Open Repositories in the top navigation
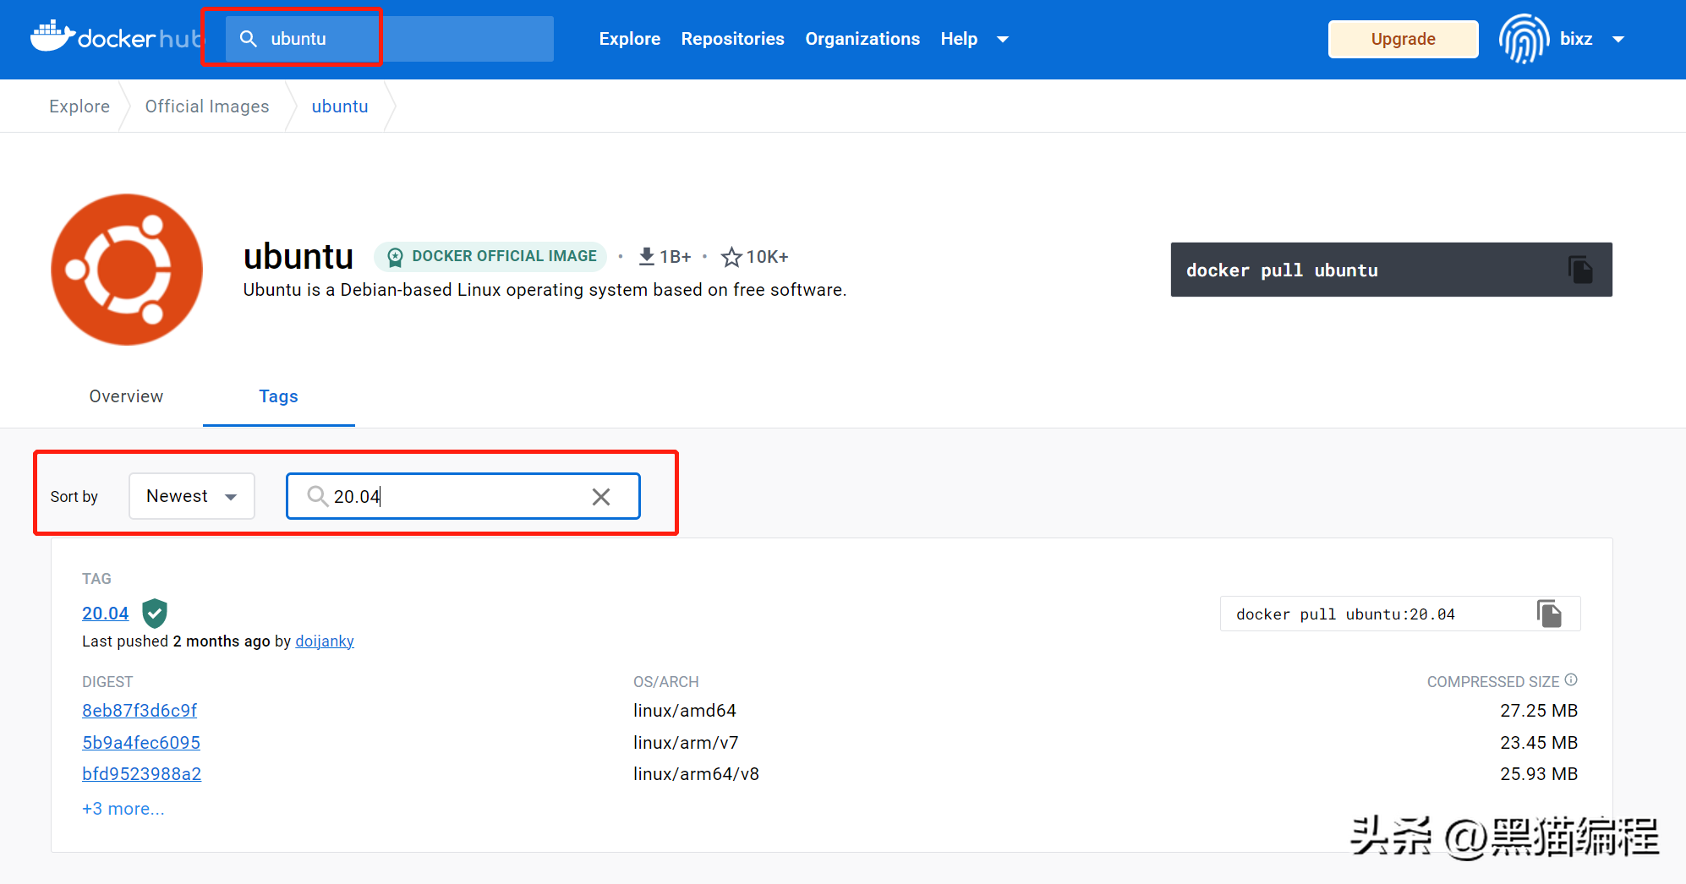 732,39
